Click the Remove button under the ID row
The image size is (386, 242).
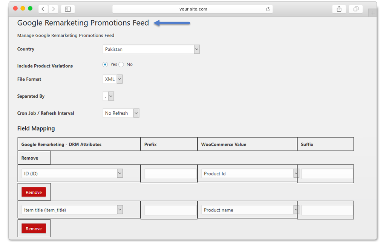click(34, 192)
